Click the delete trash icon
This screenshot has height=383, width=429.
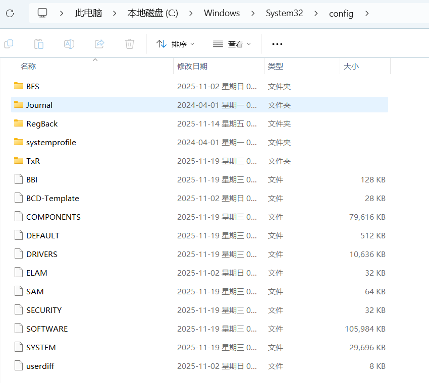coord(129,44)
